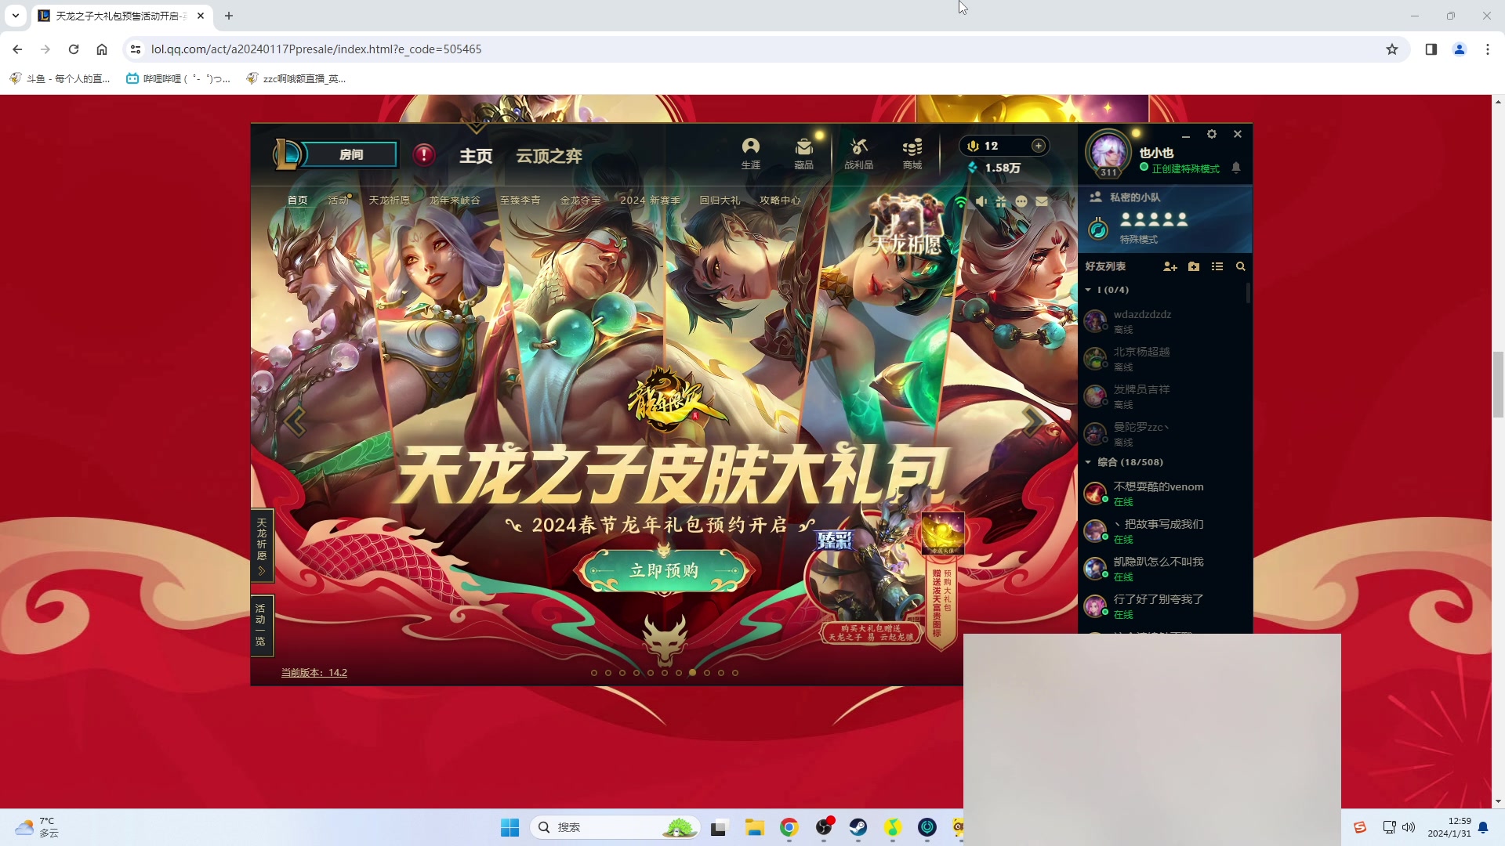Open the mail envelope icon
1505x846 pixels.
[x=1042, y=201]
